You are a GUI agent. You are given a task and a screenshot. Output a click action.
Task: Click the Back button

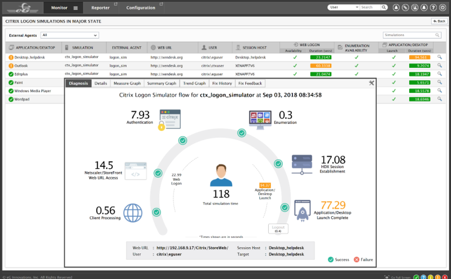pyautogui.click(x=439, y=21)
